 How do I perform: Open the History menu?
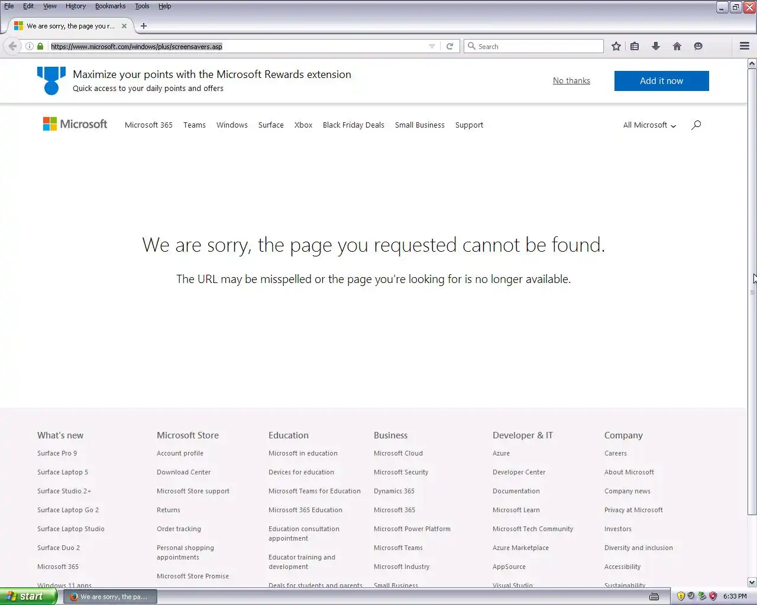(76, 6)
